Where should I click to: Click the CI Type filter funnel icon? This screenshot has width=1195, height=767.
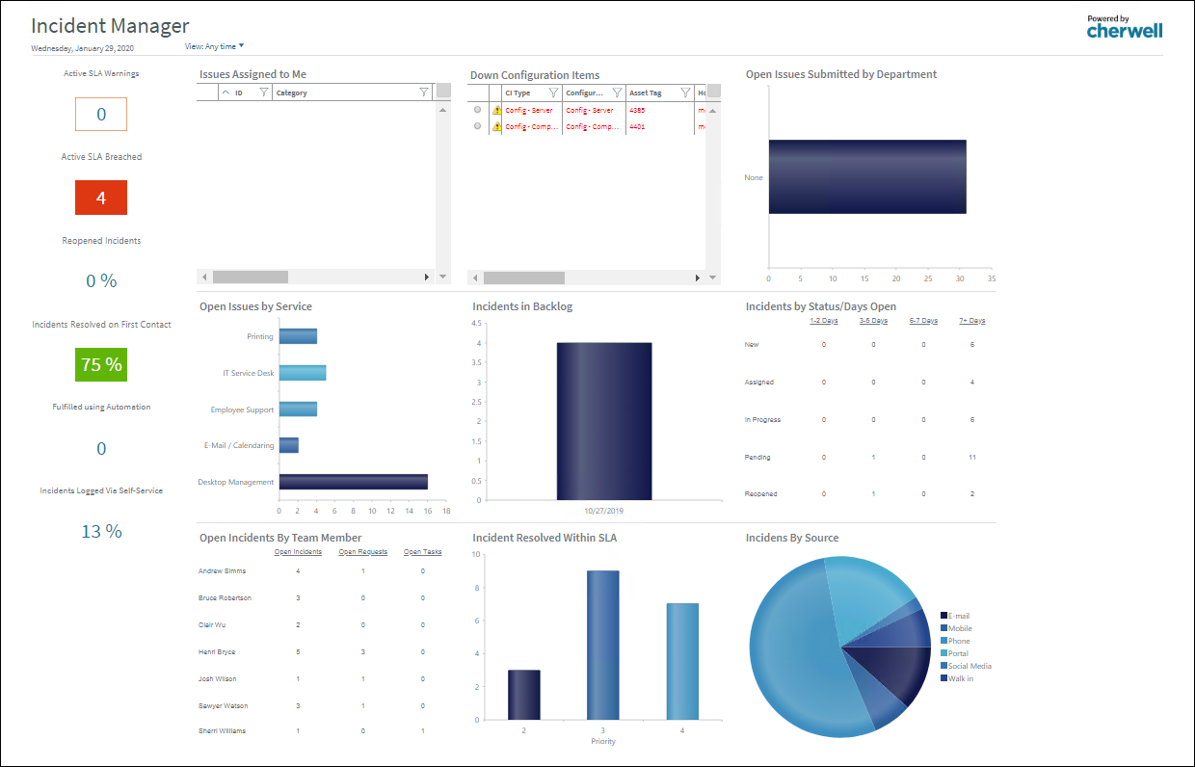click(552, 93)
